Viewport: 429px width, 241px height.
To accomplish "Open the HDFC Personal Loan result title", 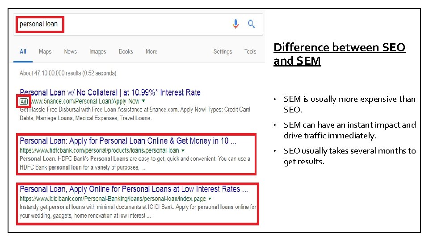I will tap(128, 141).
